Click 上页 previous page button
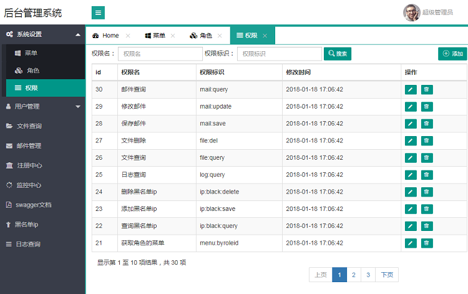The height and width of the screenshot is (294, 468). coord(321,275)
